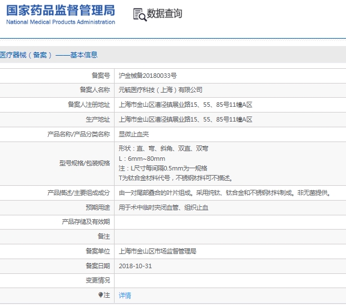Image resolution: width=346 pixels, height=308 pixels.
Task: Select value 沪金械备20180033号
Action: [x=147, y=76]
